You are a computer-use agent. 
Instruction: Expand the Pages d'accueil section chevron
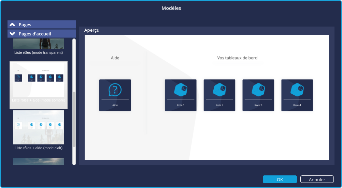(13, 34)
